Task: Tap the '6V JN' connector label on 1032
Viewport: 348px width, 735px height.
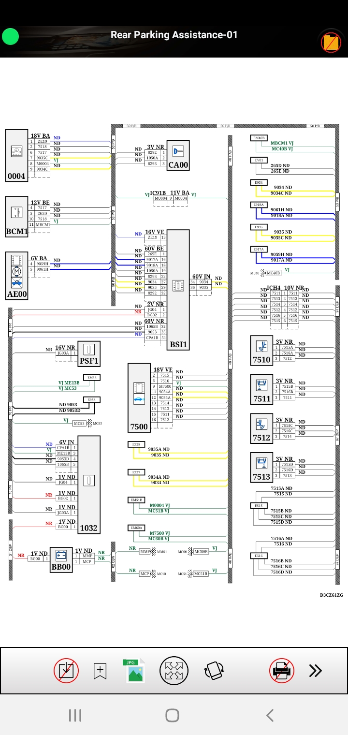Action: click(x=67, y=442)
